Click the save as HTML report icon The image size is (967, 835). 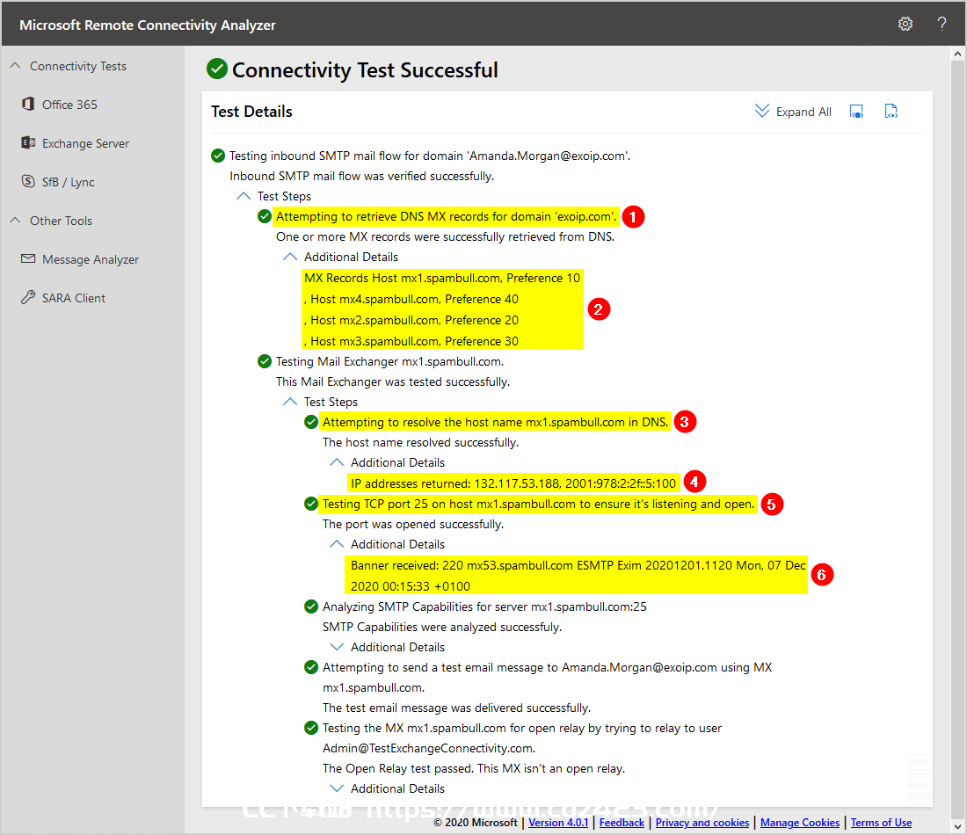click(x=891, y=112)
